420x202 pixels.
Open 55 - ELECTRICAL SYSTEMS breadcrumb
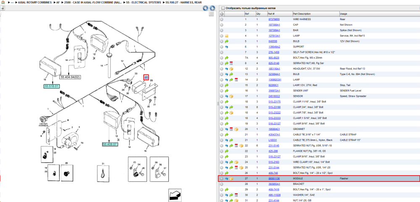pyautogui.click(x=144, y=2)
